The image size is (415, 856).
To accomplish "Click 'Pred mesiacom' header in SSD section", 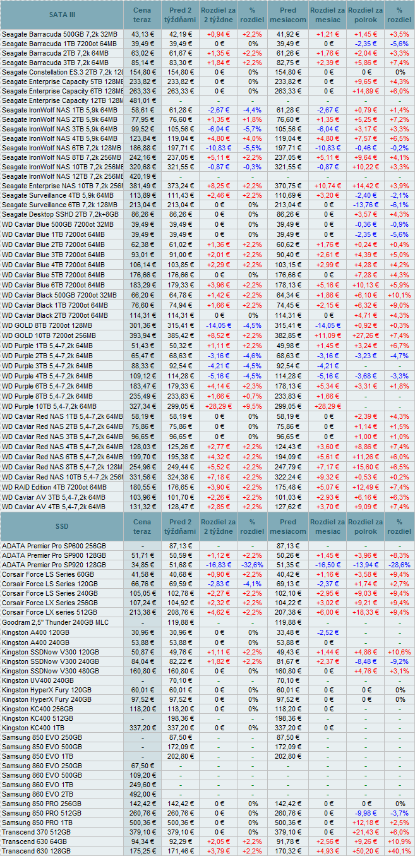I will 287,526.
